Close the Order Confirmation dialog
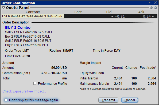159x105 pixels. [155, 3]
